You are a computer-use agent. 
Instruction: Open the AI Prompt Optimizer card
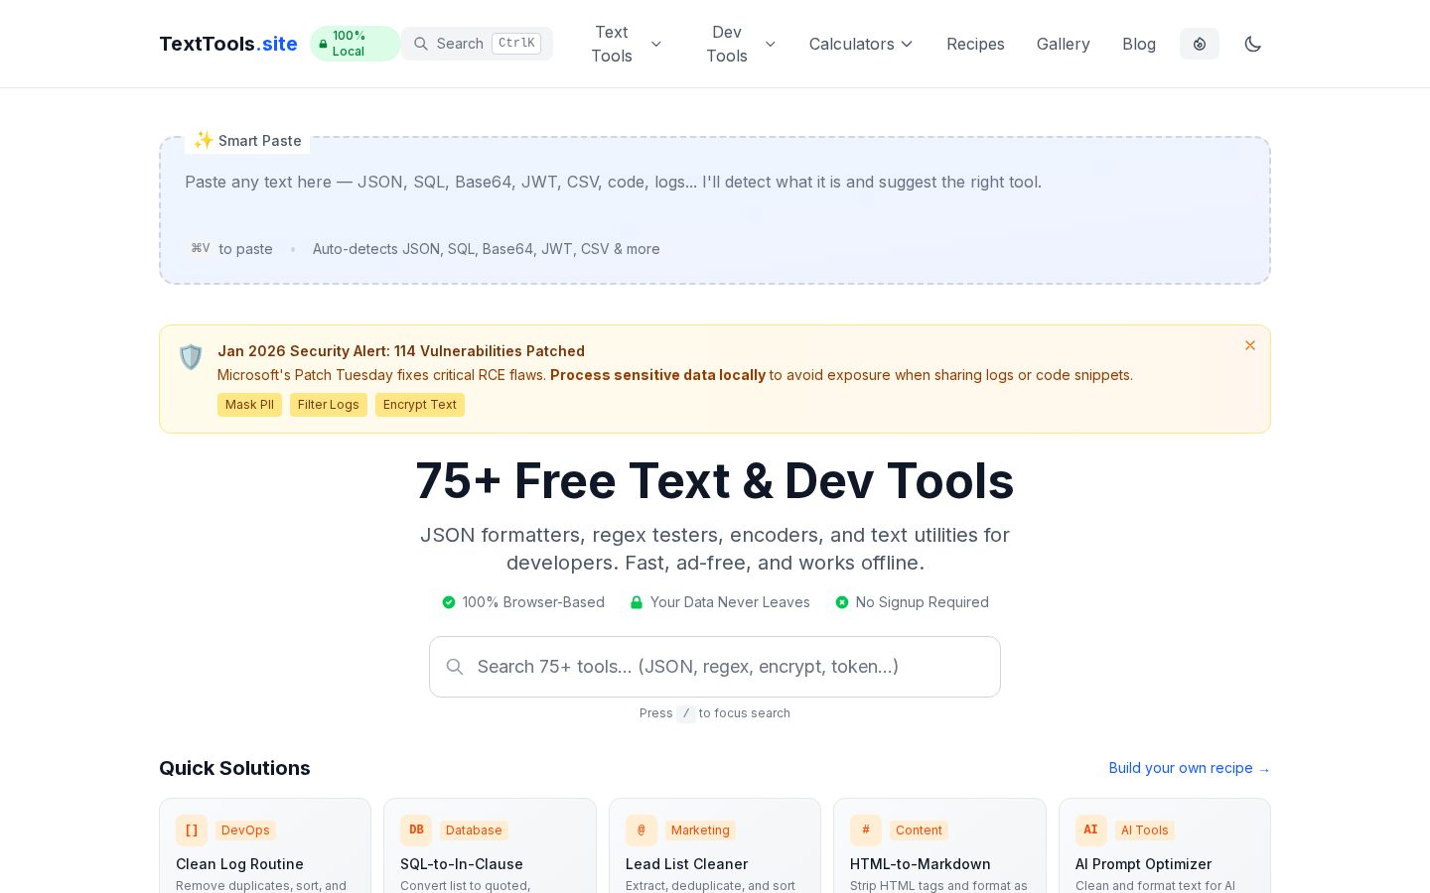[x=1165, y=845]
